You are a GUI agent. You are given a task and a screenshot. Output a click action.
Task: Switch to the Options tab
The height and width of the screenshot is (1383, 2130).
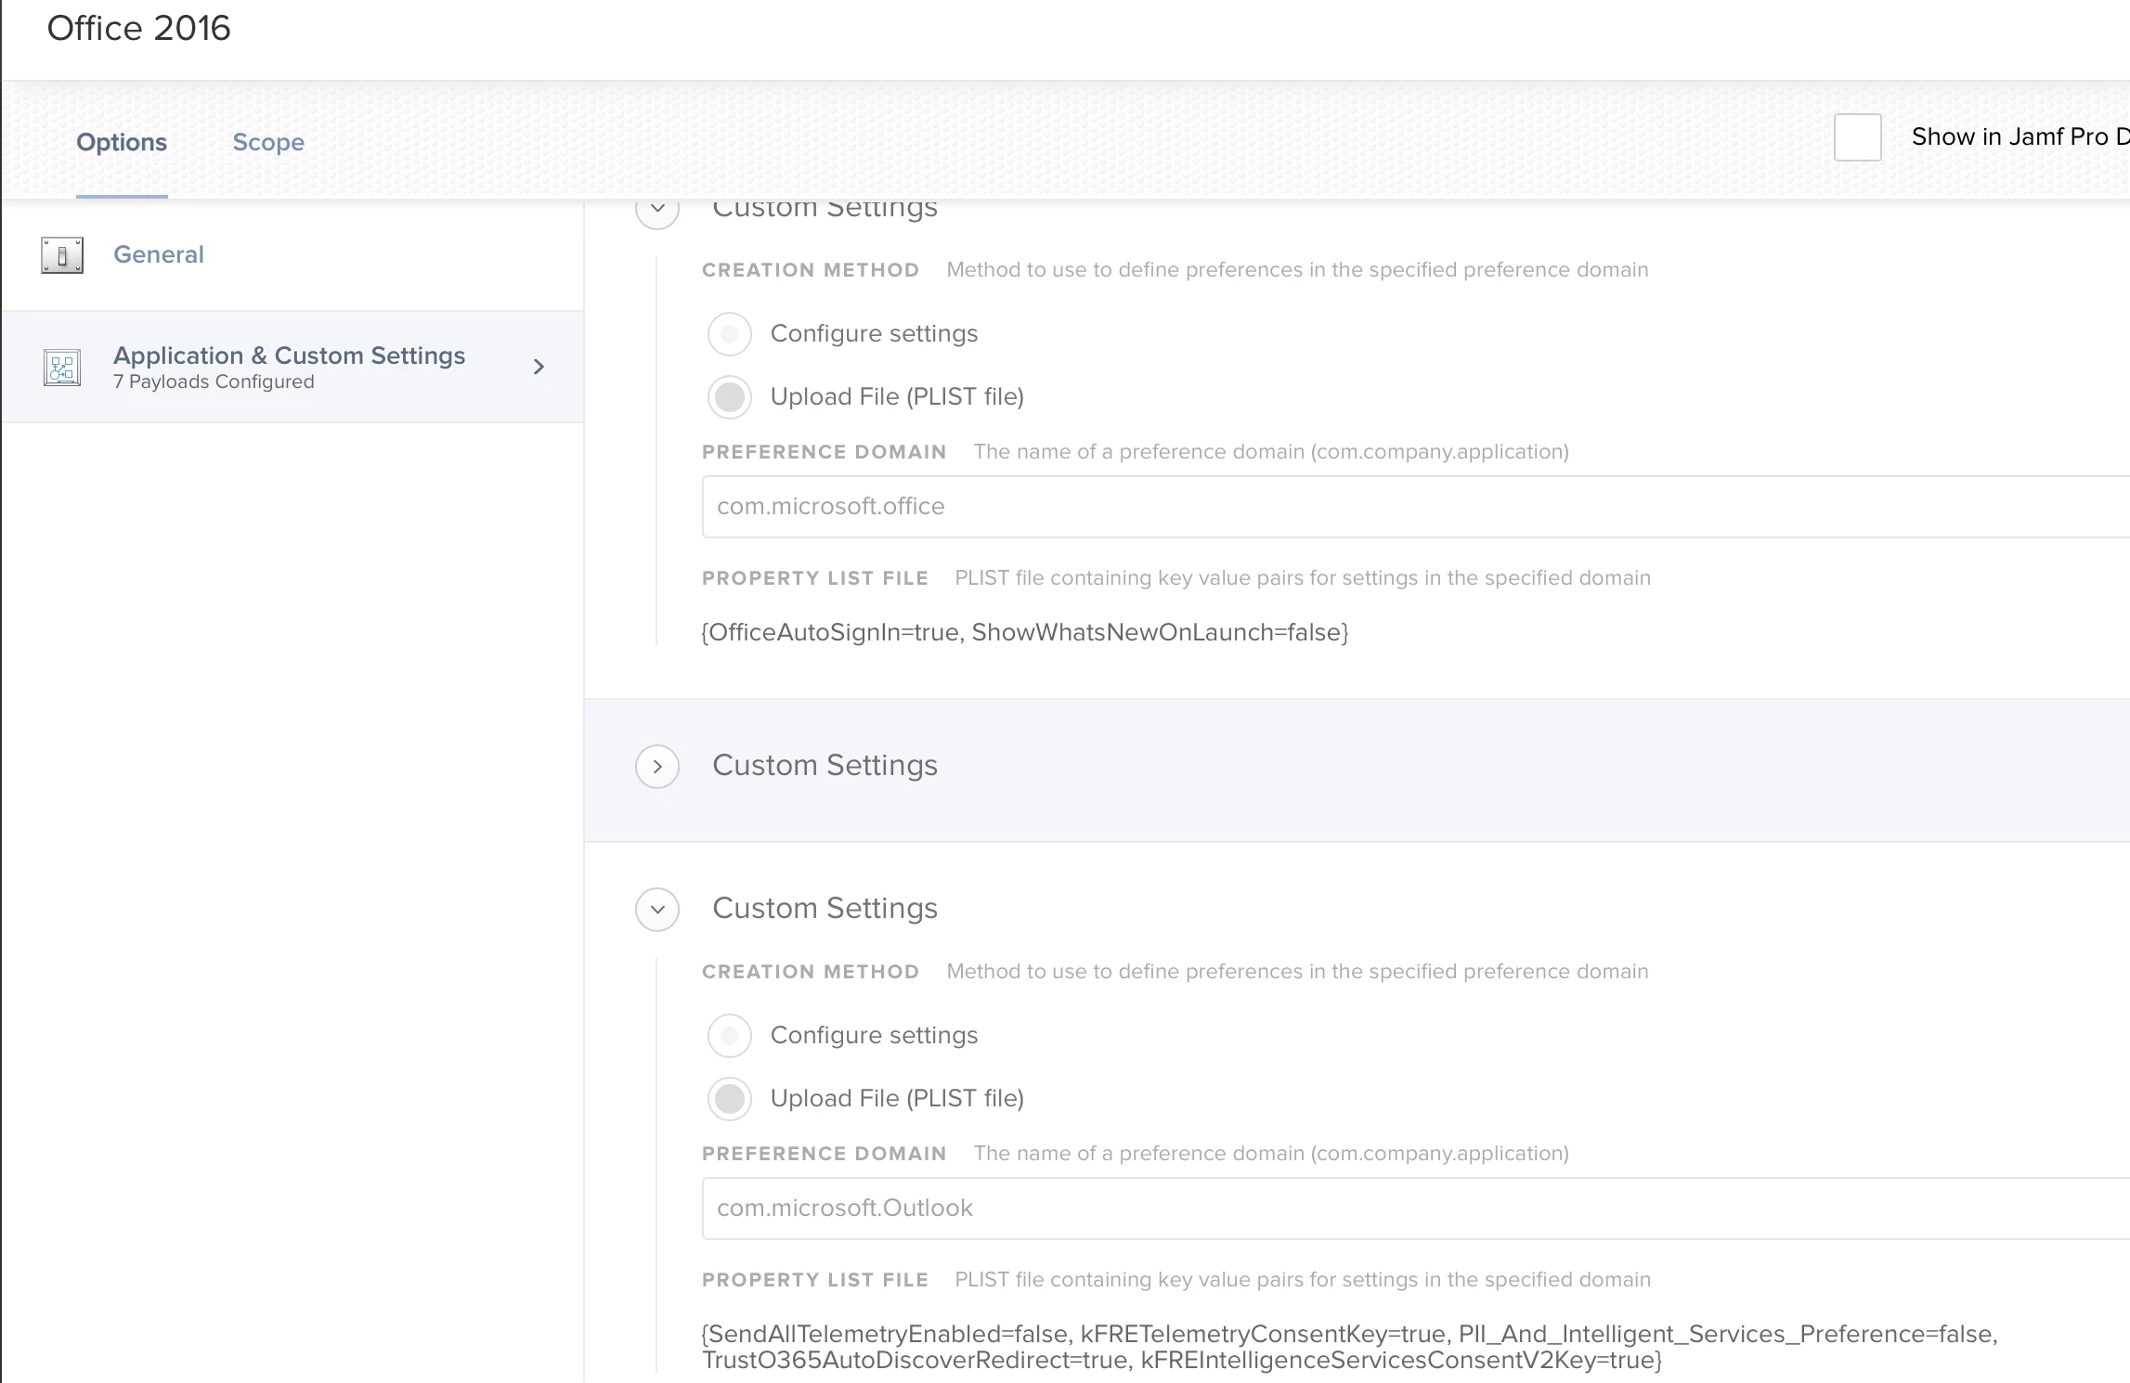click(122, 142)
